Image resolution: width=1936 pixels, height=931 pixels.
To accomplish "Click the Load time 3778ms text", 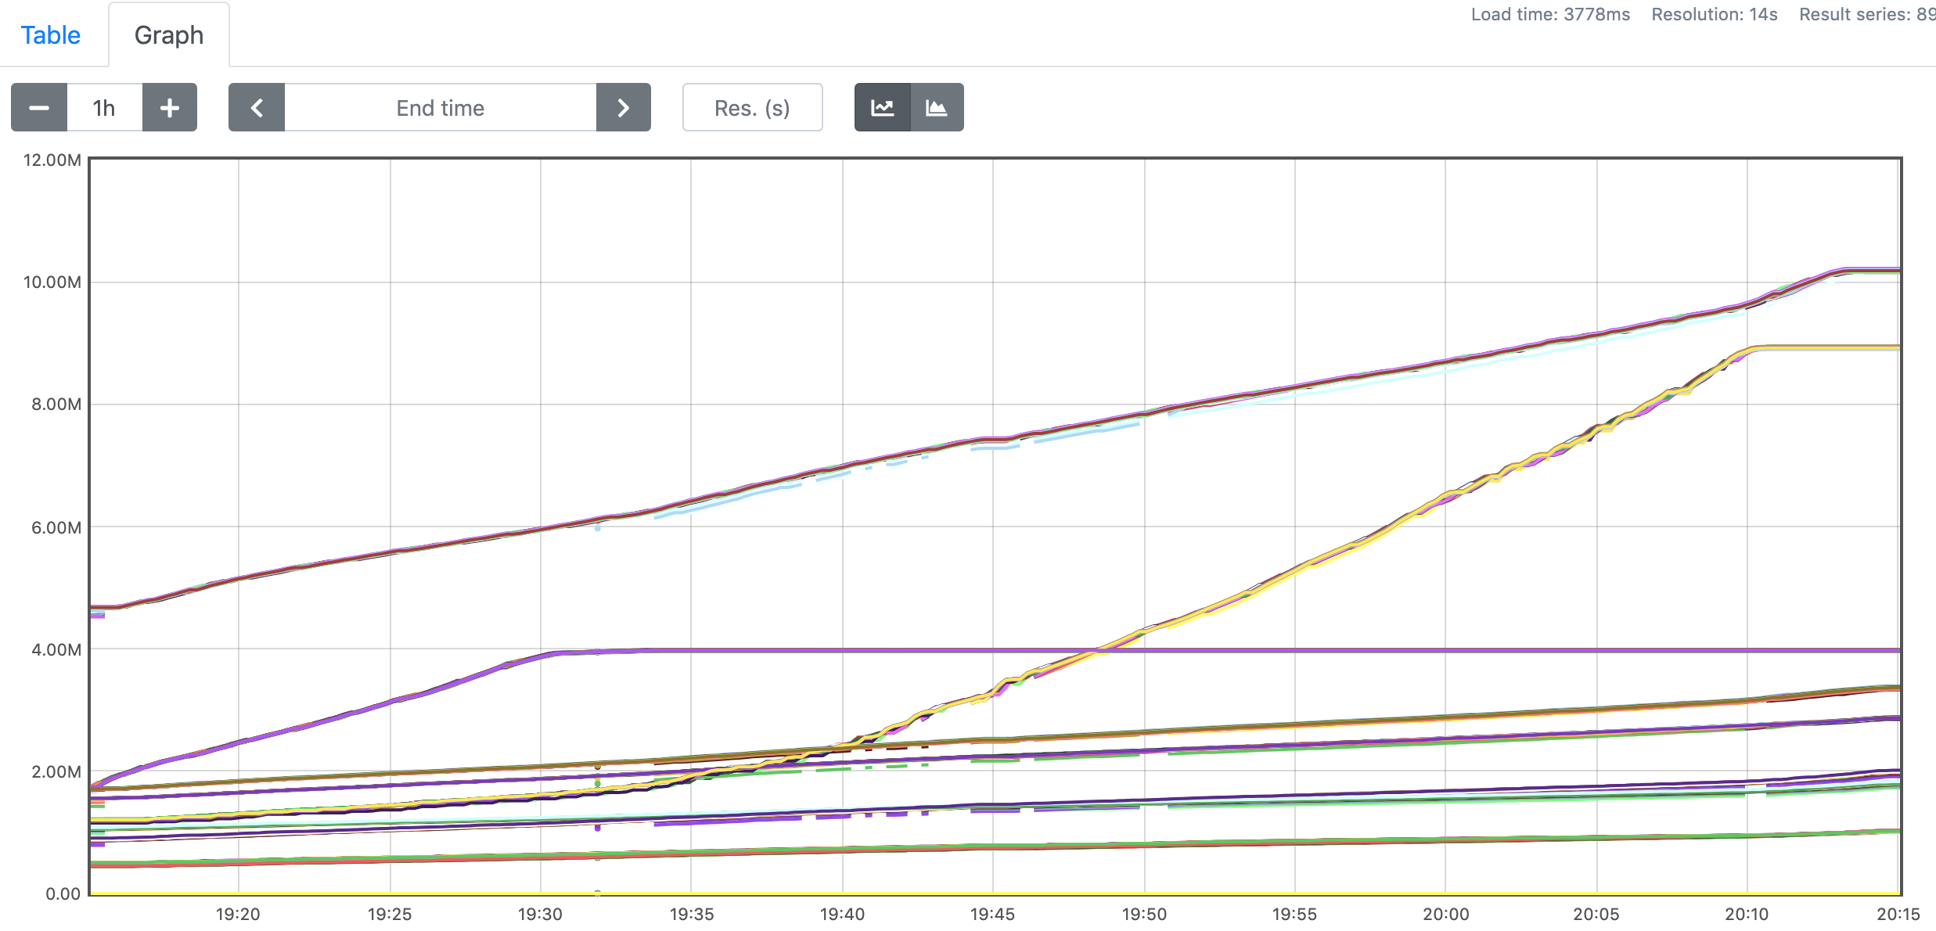I will pyautogui.click(x=1550, y=14).
